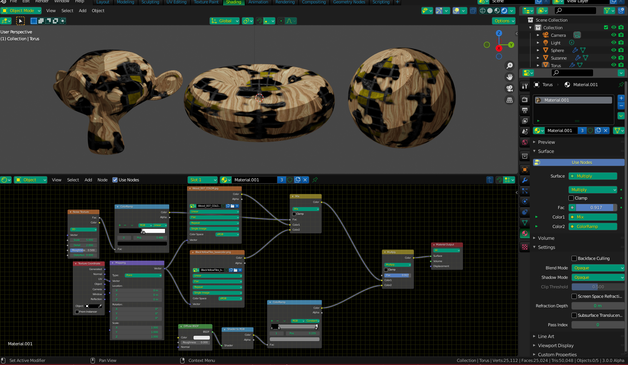The width and height of the screenshot is (628, 365).
Task: Enable Subsurface Translucency checkbox
Action: tap(574, 315)
